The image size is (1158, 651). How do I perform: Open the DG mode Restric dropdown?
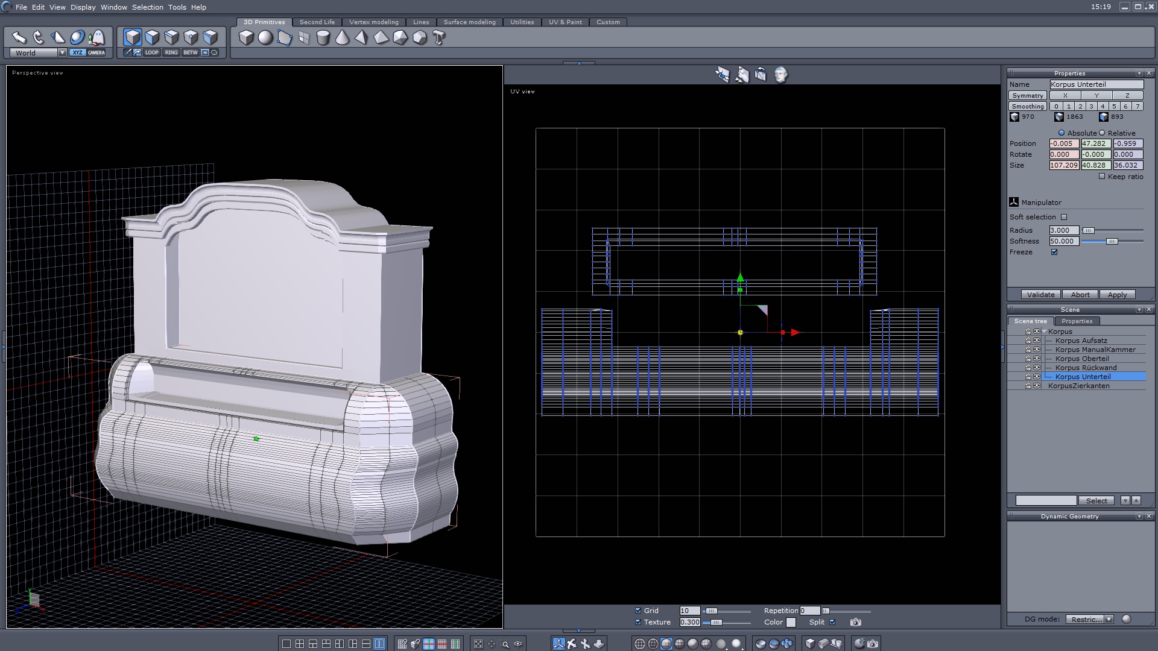1109,619
